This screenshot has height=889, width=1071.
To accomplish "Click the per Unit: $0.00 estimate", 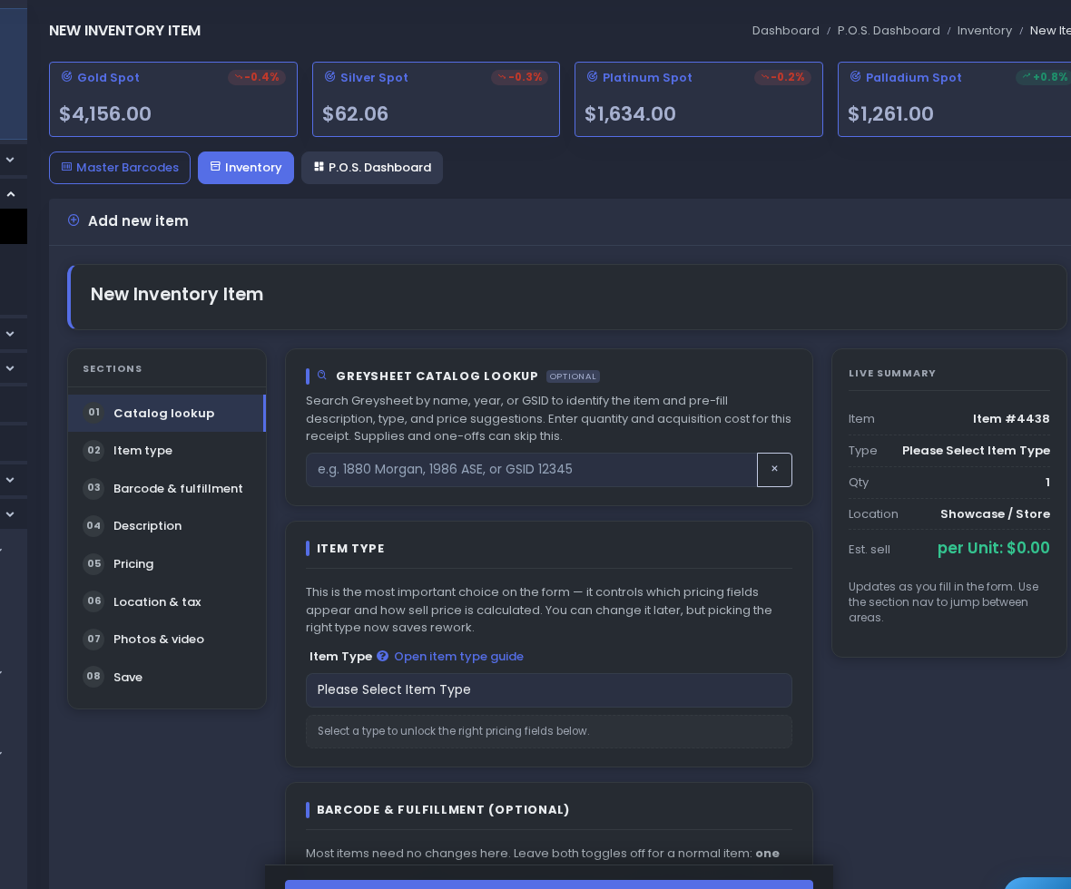I will (x=993, y=548).
